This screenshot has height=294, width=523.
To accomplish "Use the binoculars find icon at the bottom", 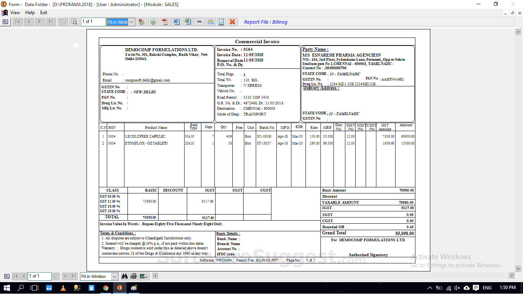I will 125,276.
